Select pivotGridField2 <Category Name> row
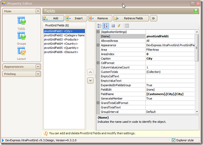Screen dimensions: 203x145 point(64,35)
